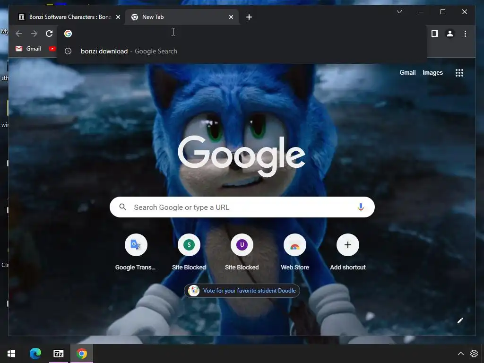
Task: Open Chrome's three-dot menu
Action: pos(465,34)
